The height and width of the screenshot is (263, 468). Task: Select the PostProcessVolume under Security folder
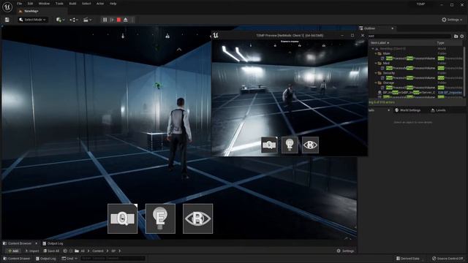[410, 78]
